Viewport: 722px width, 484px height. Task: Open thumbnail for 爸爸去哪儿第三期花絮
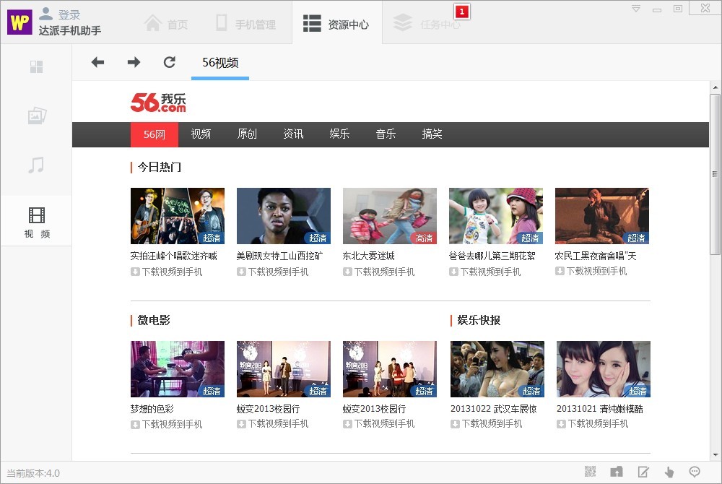(x=496, y=215)
